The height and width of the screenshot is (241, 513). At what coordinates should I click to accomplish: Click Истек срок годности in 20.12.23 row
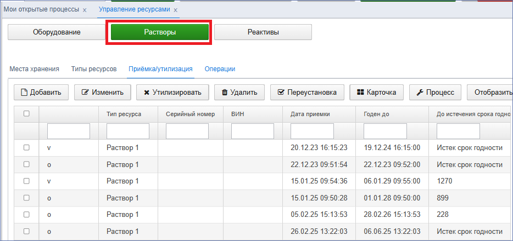(470, 148)
